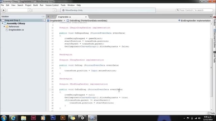The height and width of the screenshot is (121, 216).
Task: Open Adobe Photoshop from taskbar
Action: [x=53, y=118]
